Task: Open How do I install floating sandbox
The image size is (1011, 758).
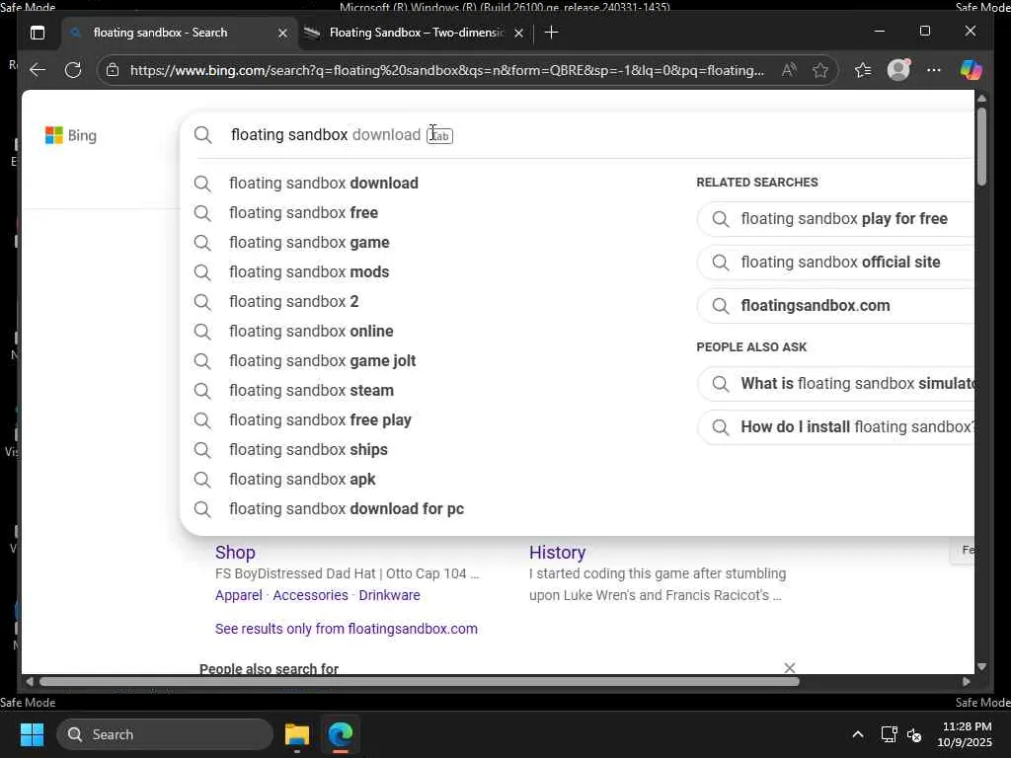Action: point(835,426)
